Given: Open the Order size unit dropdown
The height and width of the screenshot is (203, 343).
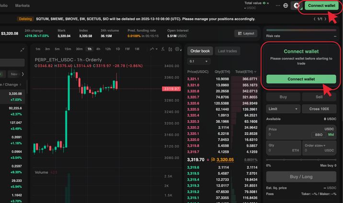Looking at the screenshot, I should (x=320, y=146).
